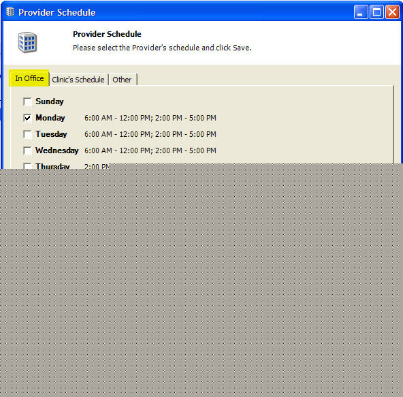This screenshot has height=397, width=403.
Task: Check the Wednesday checkbox
Action: [x=27, y=150]
